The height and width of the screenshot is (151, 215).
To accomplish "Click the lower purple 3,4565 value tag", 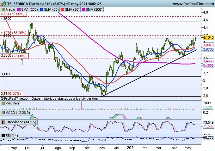I will pyautogui.click(x=208, y=65).
